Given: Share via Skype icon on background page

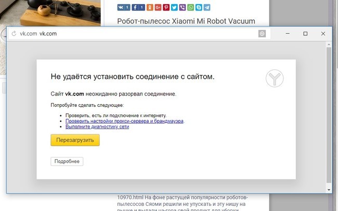Looking at the screenshot, I should point(199,8).
